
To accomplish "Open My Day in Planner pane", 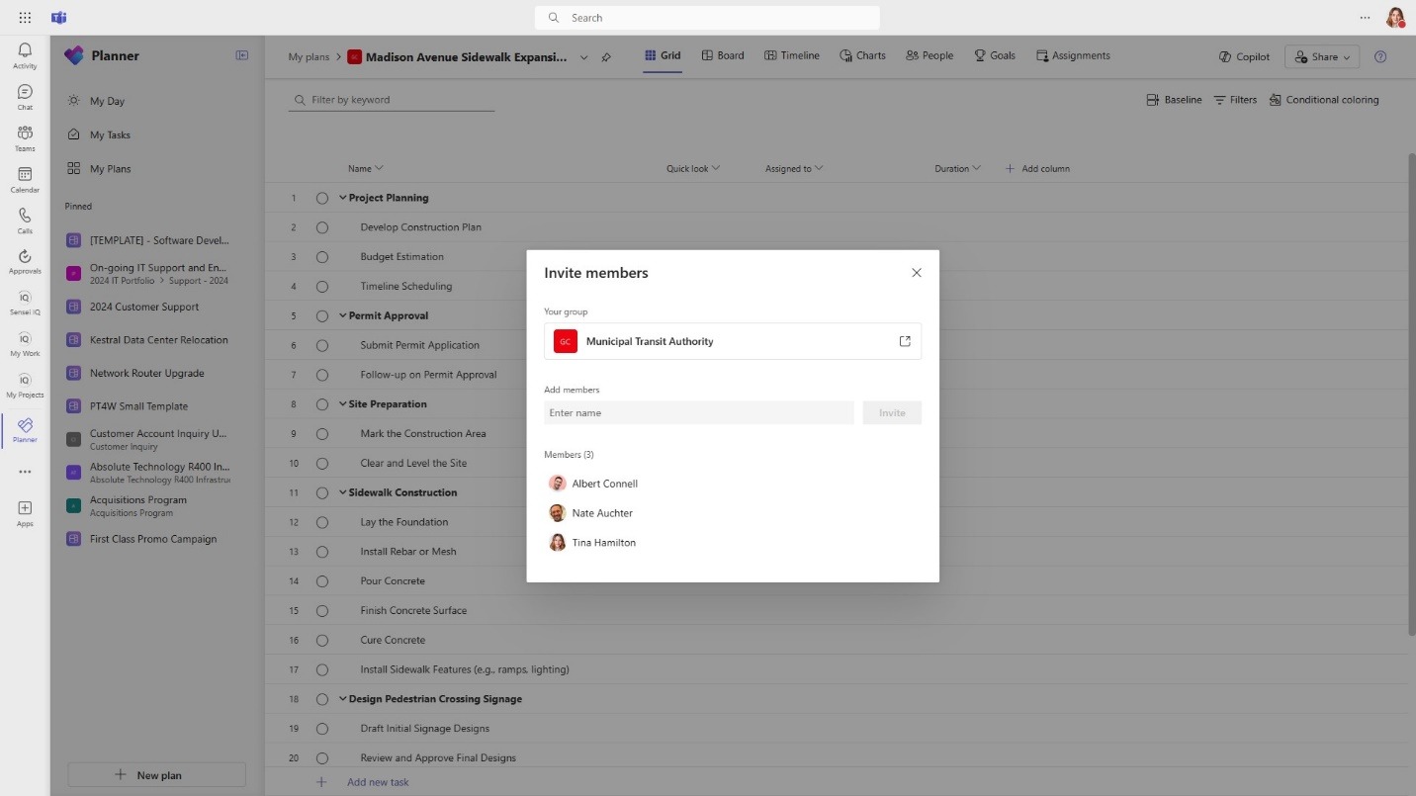I will tap(107, 101).
